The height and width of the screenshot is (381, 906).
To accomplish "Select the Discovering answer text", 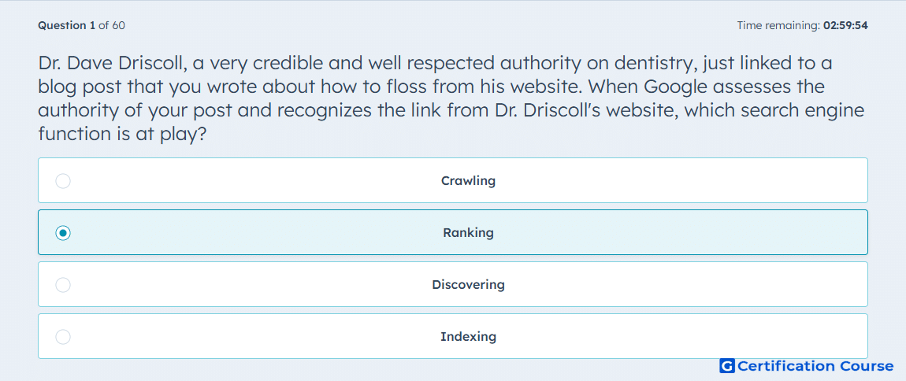I will pos(468,285).
